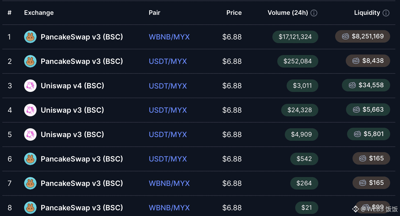The image size is (400, 216).
Task: Select Uniswap v3 (BSC) exchange row 5
Action: 199,134
